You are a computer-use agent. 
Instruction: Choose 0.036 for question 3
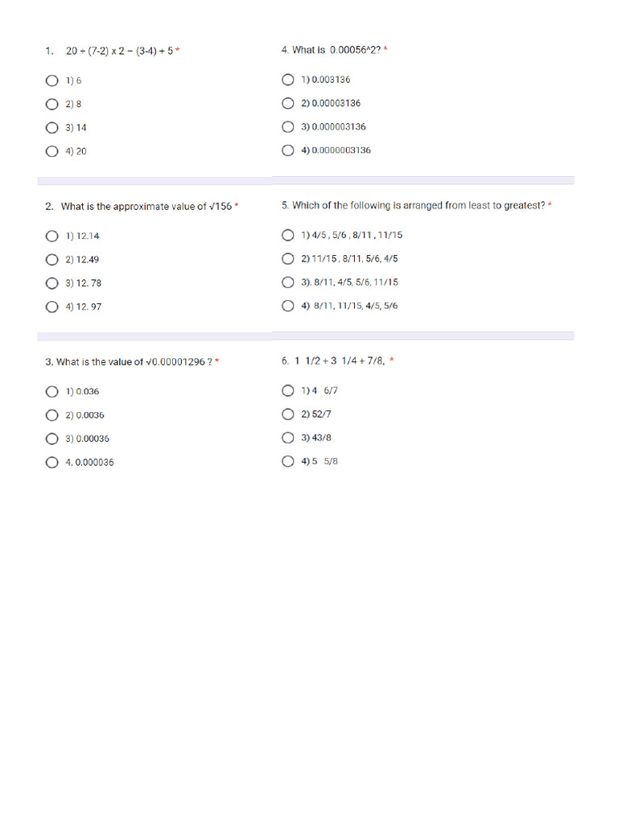point(52,391)
